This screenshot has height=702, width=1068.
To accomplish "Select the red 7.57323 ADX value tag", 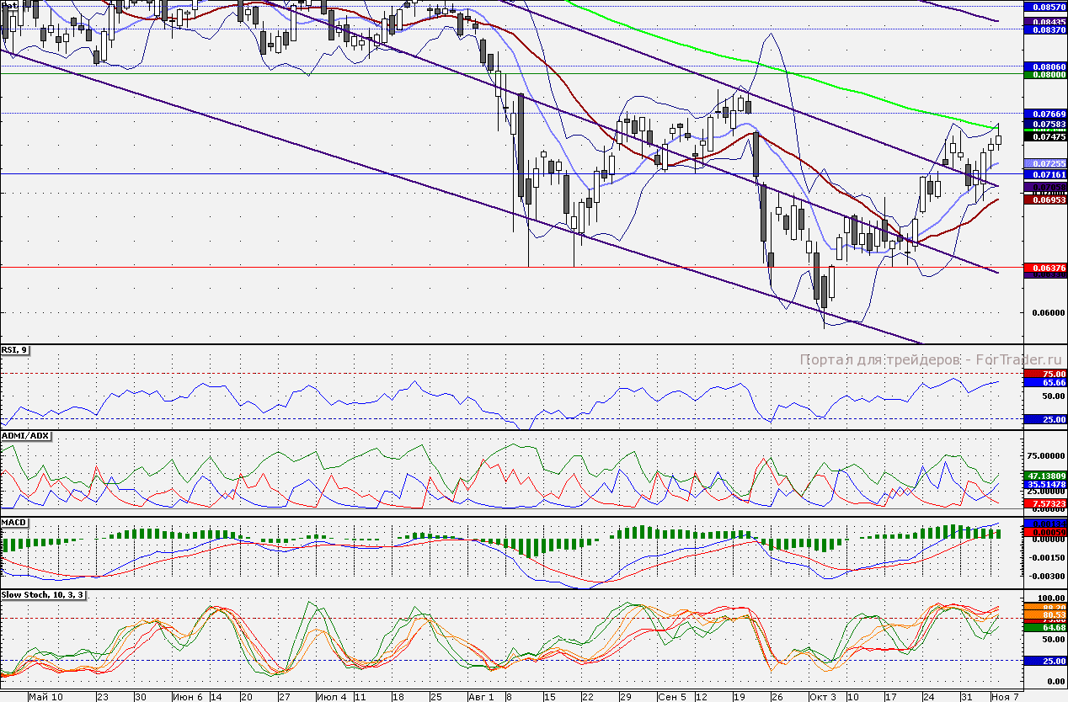I will (x=1045, y=503).
